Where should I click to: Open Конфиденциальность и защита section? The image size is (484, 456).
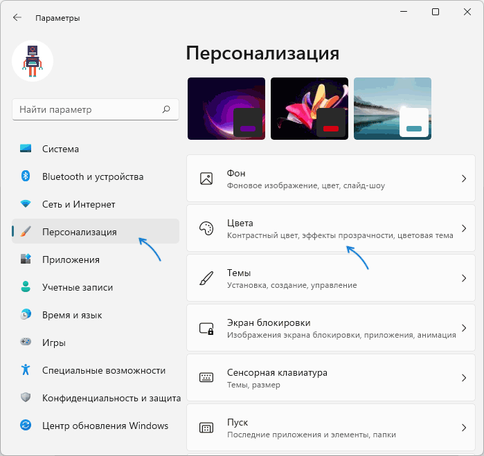point(96,398)
